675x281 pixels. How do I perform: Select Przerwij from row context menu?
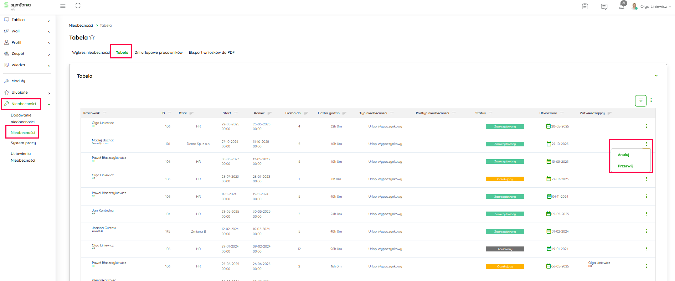[625, 166]
